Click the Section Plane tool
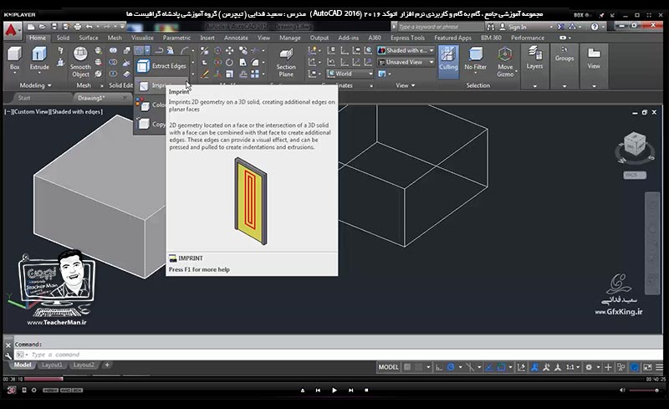Viewport: 669px width, 409px height. coord(286,63)
